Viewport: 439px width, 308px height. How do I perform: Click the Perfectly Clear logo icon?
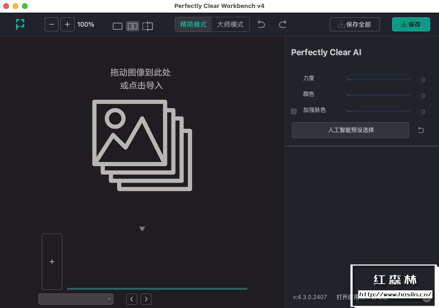coord(20,24)
